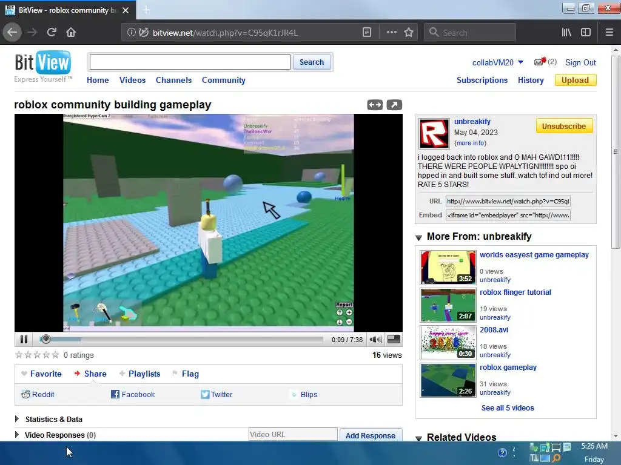Viewport: 621px width, 465px height.
Task: Expand the Video Responses section
Action: [17, 435]
